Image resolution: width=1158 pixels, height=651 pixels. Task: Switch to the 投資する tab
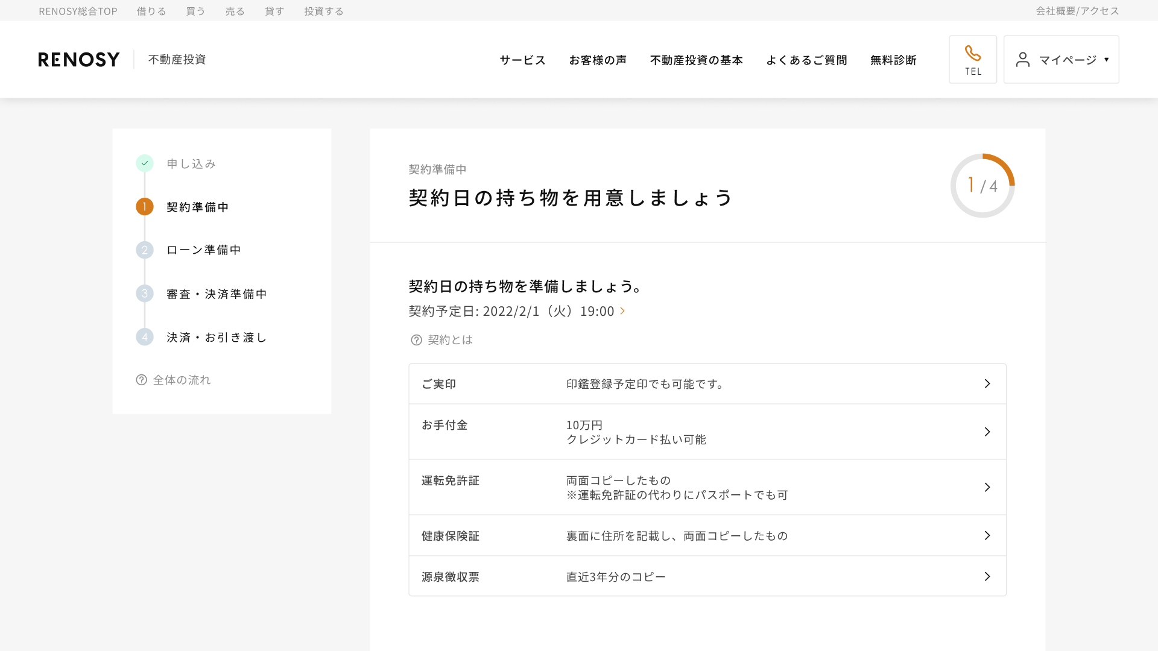[323, 10]
